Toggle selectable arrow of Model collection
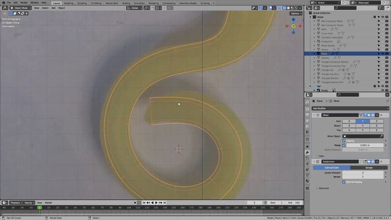This screenshot has width=391, height=220. pos(379,17)
